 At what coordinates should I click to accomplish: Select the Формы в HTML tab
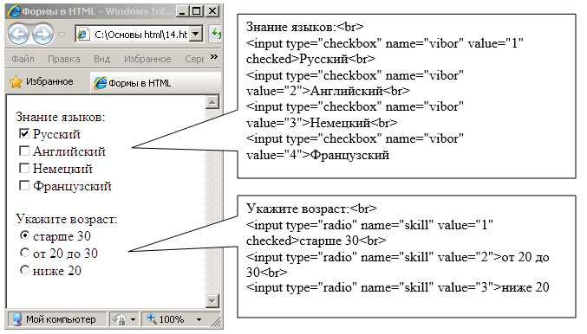[x=156, y=82]
